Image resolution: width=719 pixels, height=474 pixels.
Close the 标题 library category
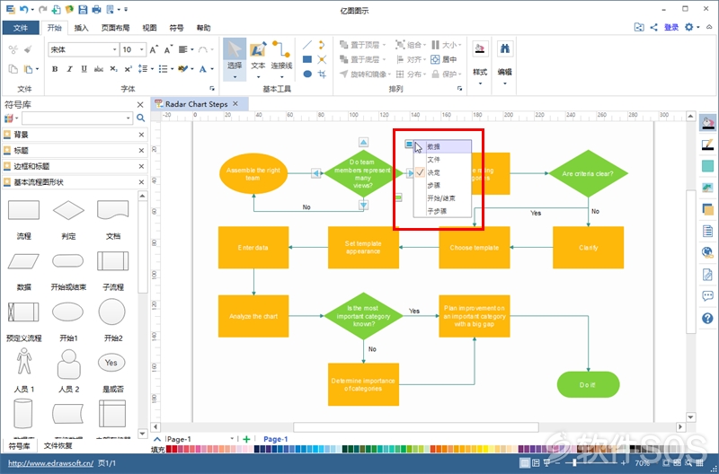click(x=141, y=150)
